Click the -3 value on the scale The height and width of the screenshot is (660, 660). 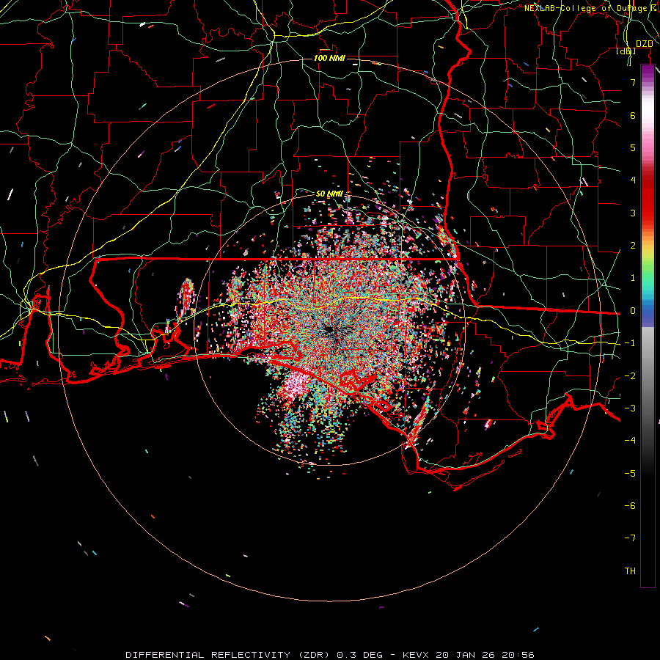pyautogui.click(x=630, y=408)
